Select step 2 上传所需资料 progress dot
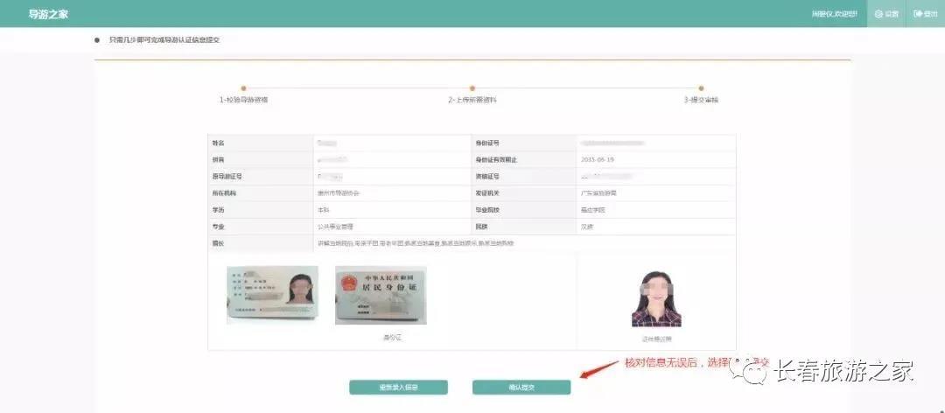 tap(472, 88)
